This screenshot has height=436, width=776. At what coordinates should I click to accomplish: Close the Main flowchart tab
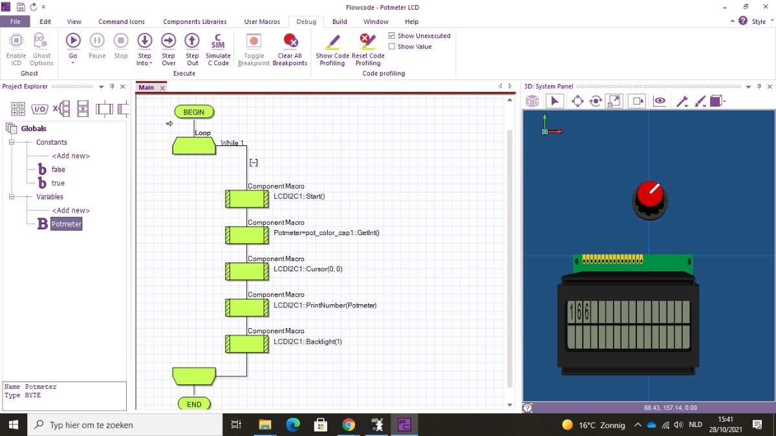162,88
